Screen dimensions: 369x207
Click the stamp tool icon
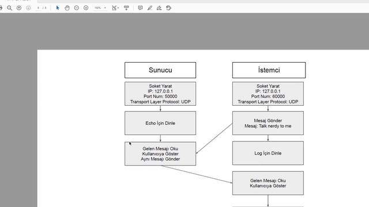click(168, 8)
